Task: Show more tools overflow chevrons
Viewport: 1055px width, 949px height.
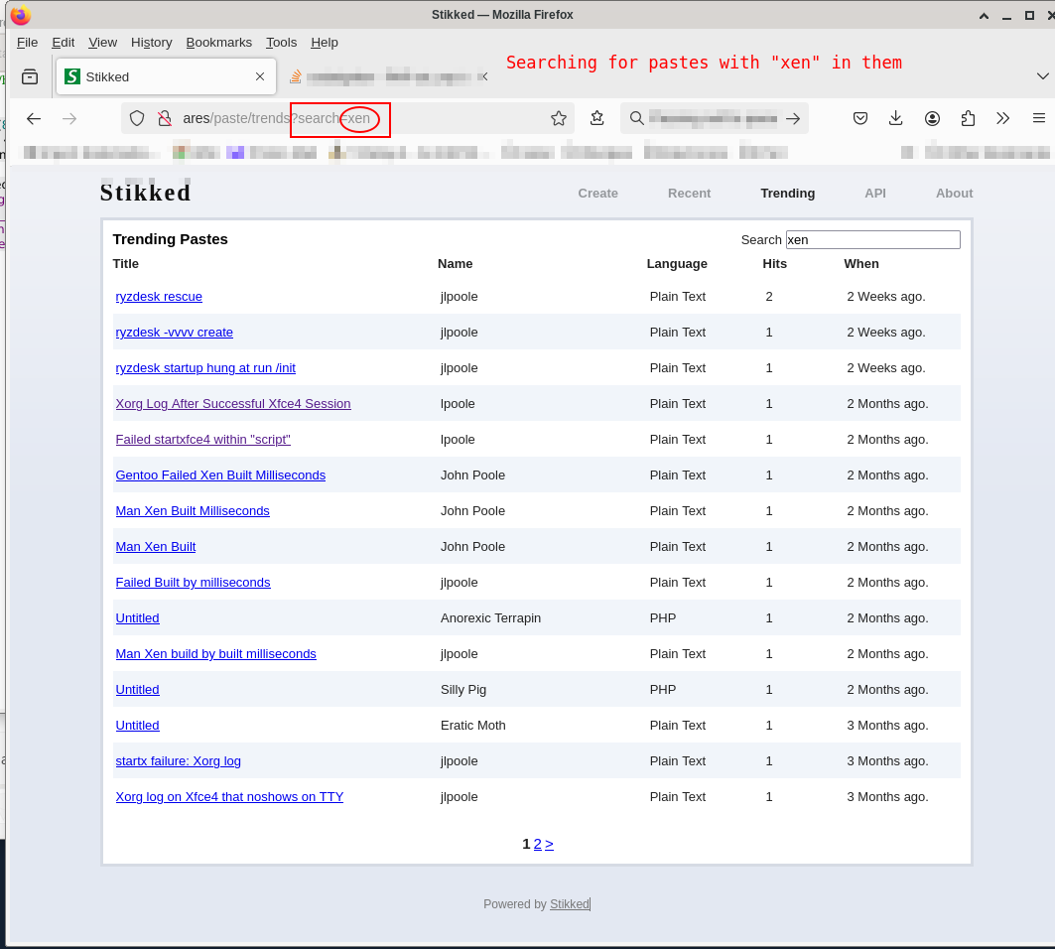Action: (x=1003, y=119)
